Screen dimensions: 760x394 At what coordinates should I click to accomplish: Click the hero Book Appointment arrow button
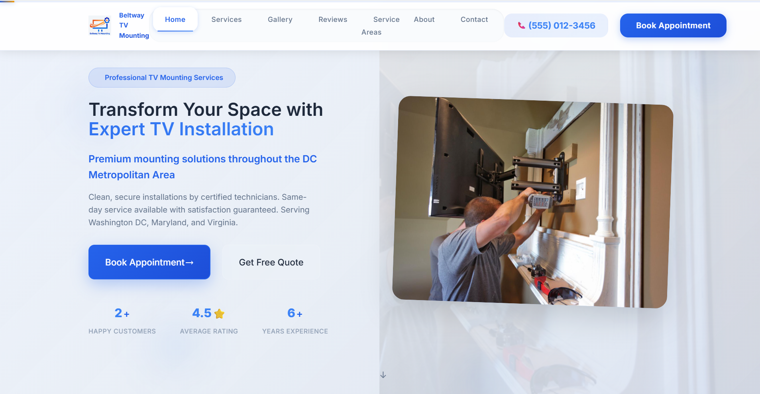(149, 262)
